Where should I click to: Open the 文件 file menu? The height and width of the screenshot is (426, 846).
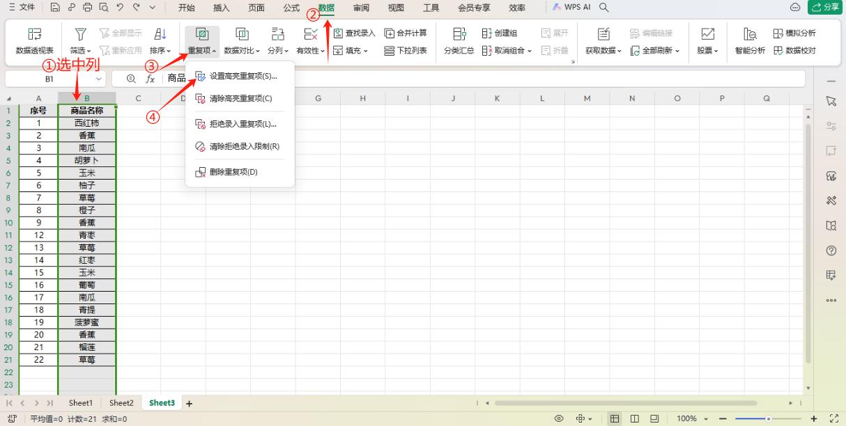[x=22, y=8]
